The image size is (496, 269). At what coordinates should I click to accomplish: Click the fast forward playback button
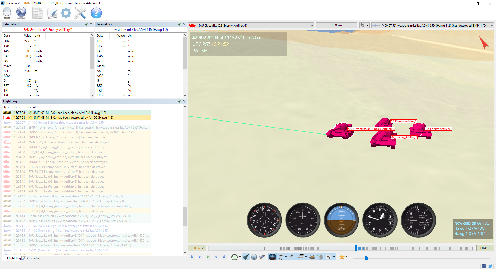point(216,257)
